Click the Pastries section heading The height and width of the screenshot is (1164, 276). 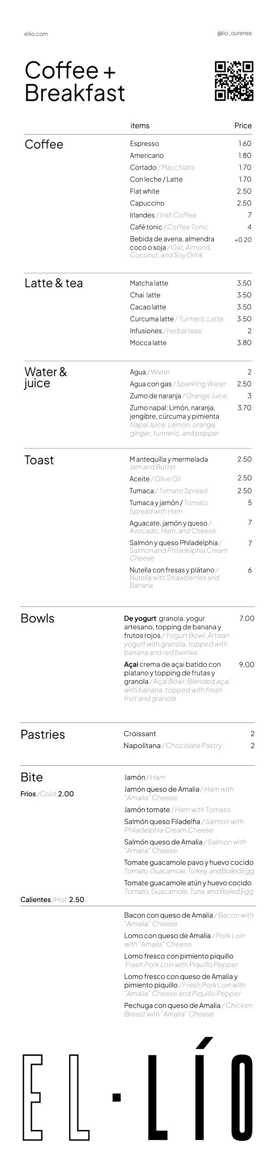(43, 734)
